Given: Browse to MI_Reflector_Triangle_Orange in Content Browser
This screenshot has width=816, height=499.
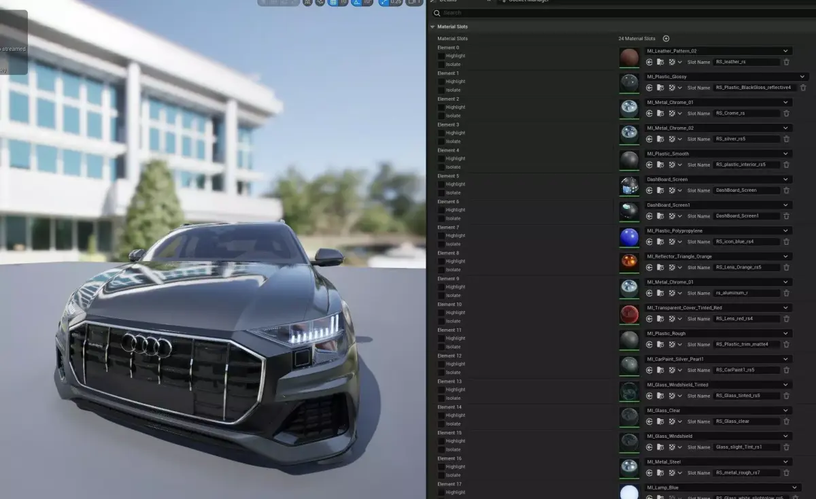Looking at the screenshot, I should click(660, 267).
